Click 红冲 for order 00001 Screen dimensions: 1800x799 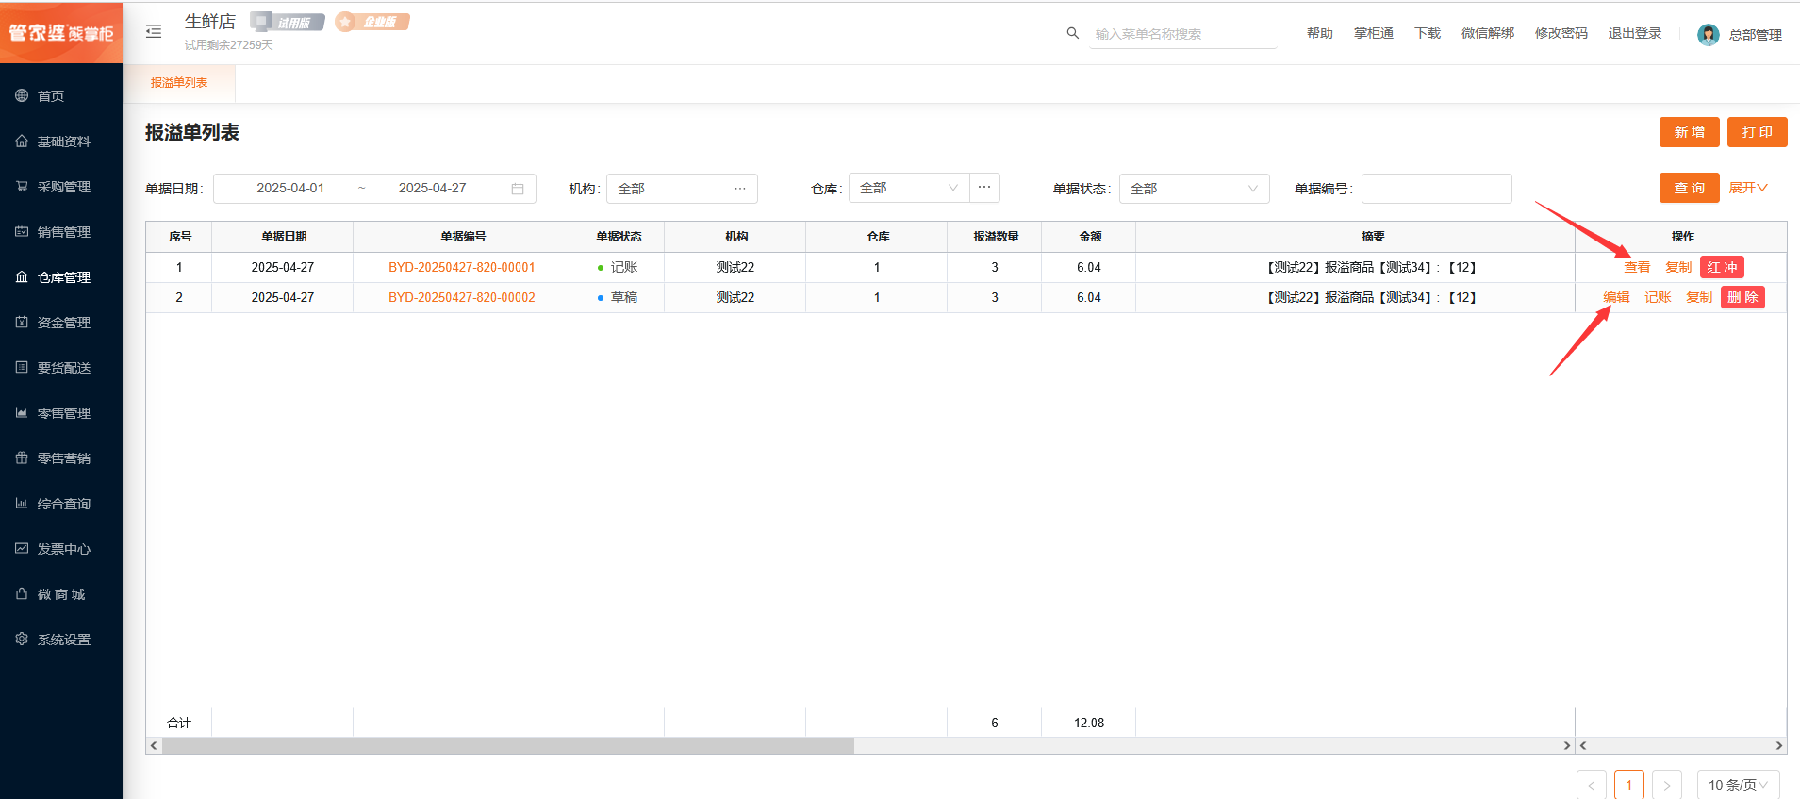tap(1722, 267)
